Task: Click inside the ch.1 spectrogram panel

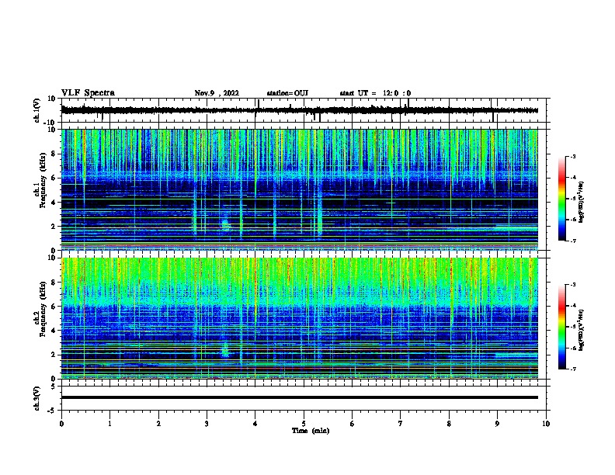Action: click(299, 189)
